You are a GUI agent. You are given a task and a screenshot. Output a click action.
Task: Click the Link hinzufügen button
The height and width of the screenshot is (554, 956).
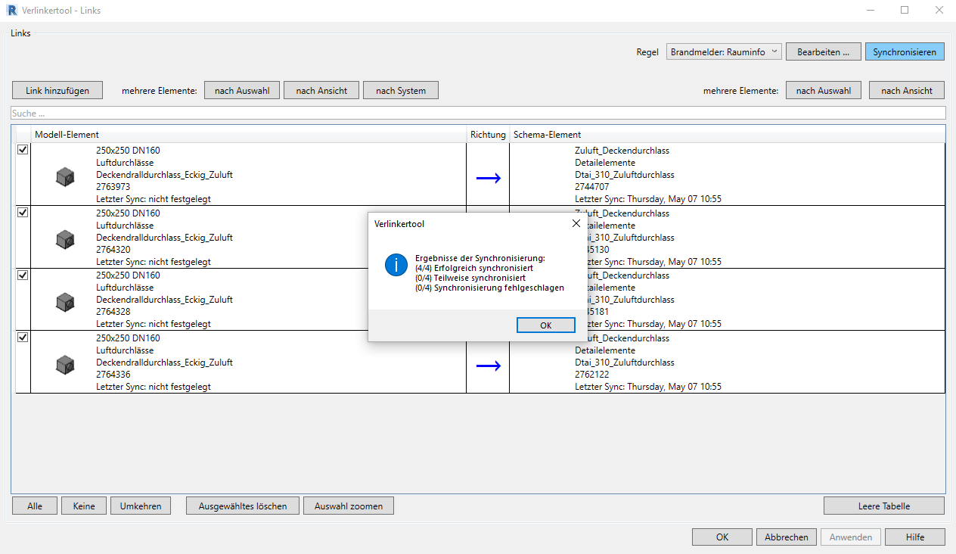(x=57, y=90)
